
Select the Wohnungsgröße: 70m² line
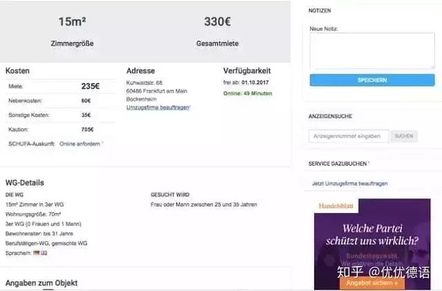pos(33,214)
